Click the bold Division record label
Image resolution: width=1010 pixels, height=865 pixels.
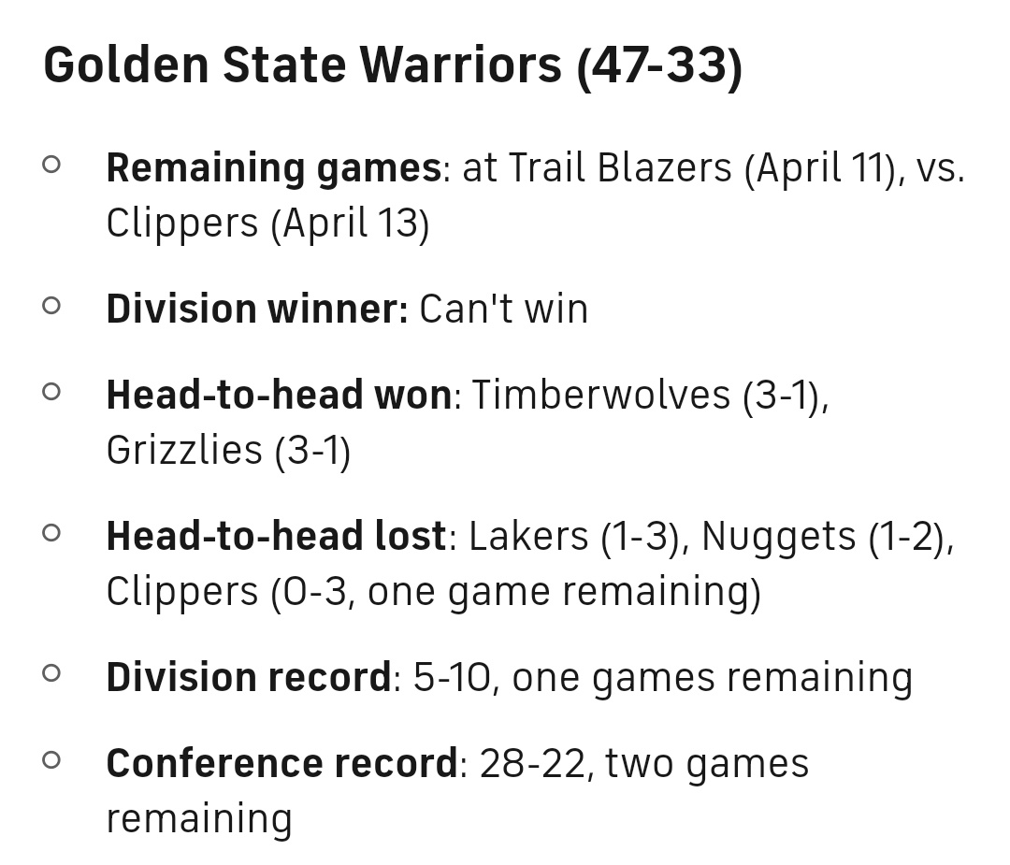tap(249, 678)
